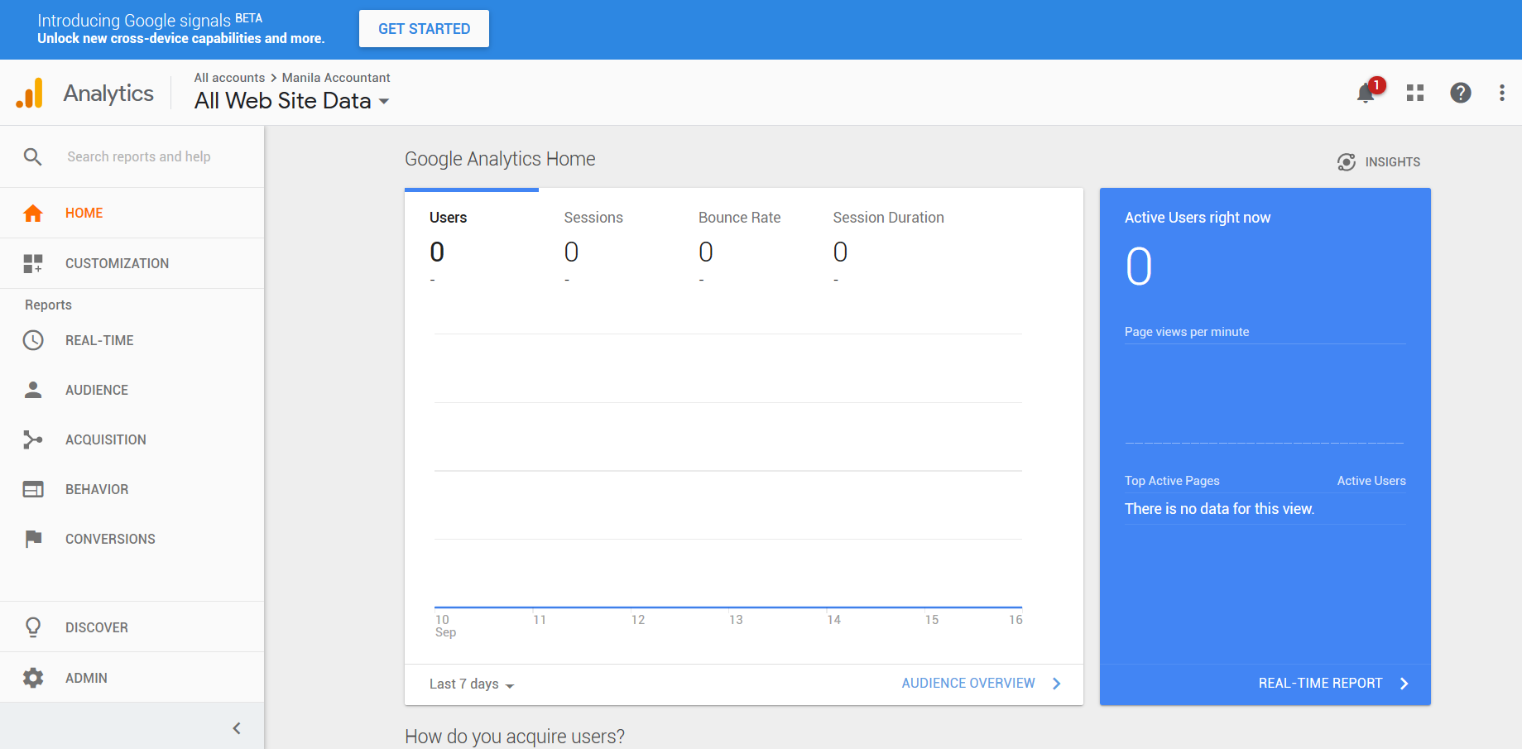Open the Home report
This screenshot has height=749, width=1522.
83,213
